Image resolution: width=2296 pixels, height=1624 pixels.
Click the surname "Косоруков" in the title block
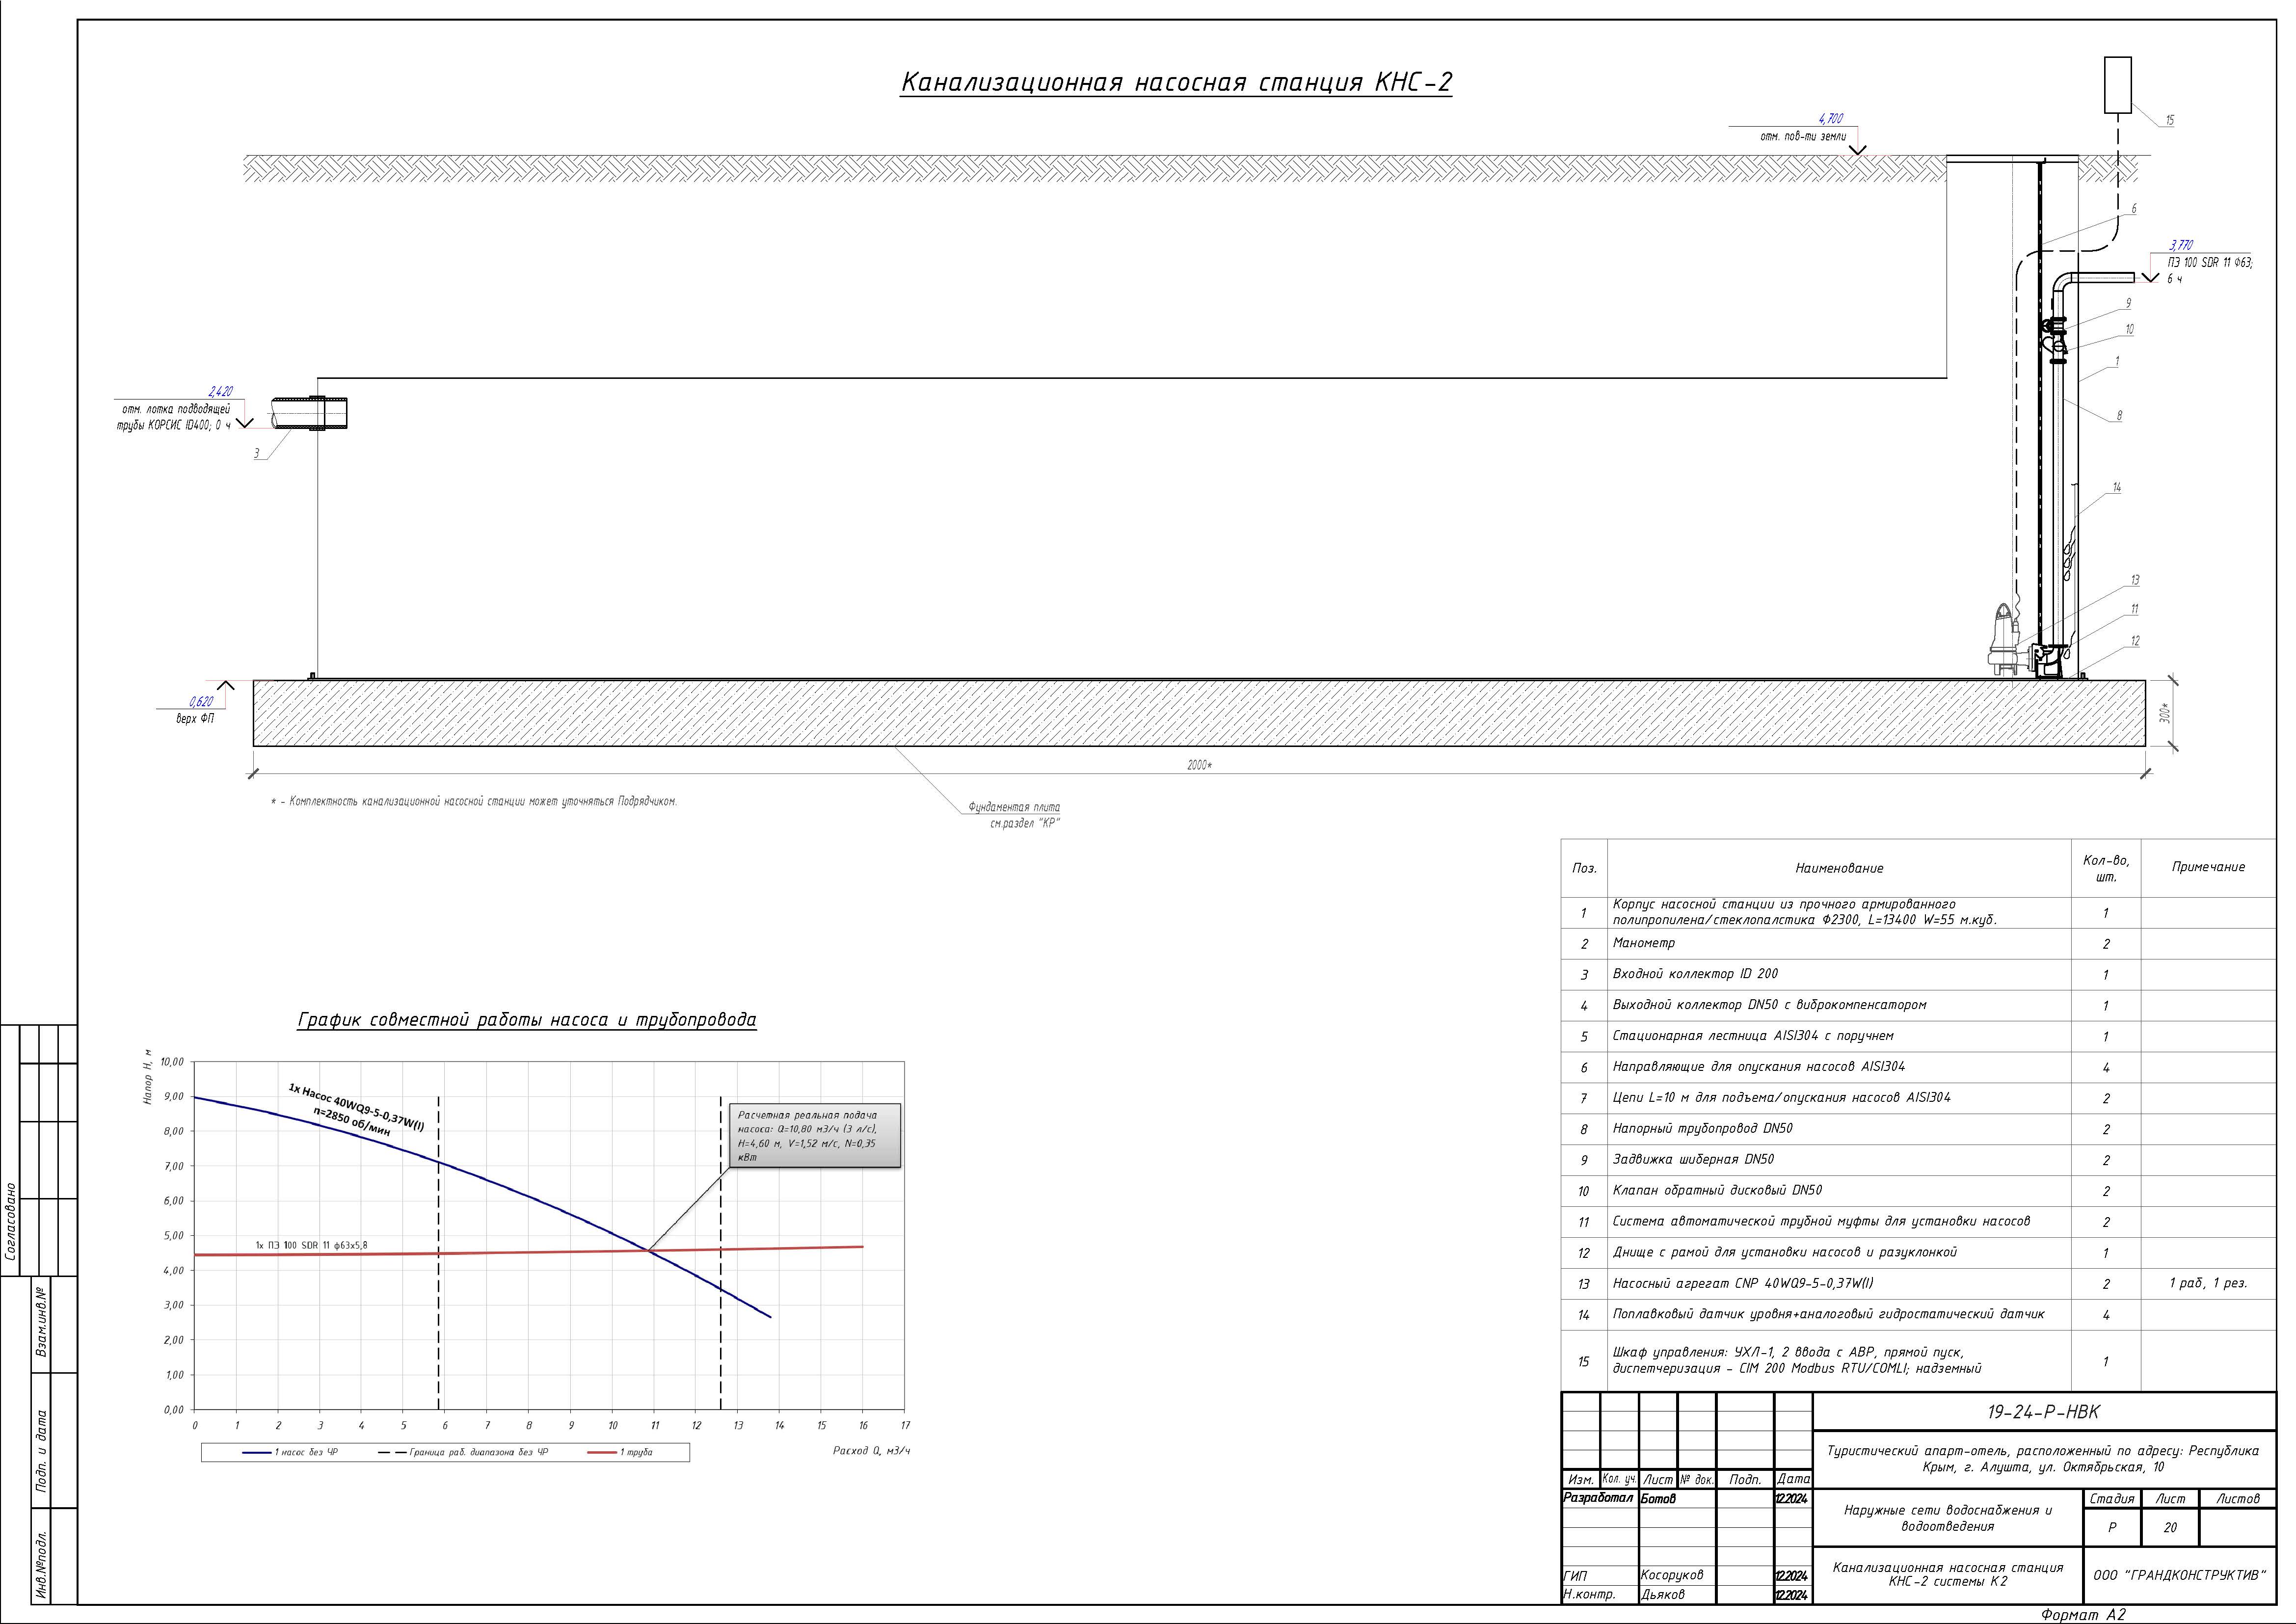pyautogui.click(x=1671, y=1575)
